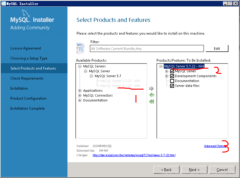Click the filter software box icon
The height and width of the screenshot is (178, 240).
click(x=81, y=49)
